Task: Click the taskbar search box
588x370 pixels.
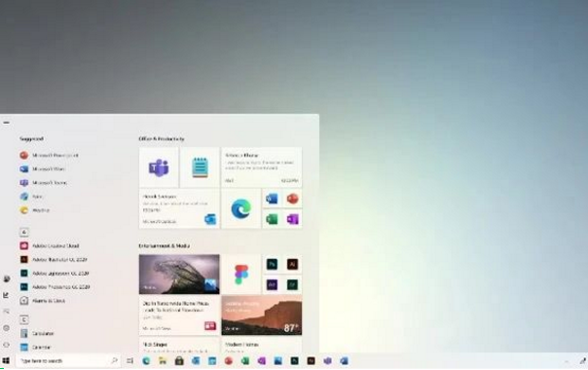Action: click(x=68, y=360)
